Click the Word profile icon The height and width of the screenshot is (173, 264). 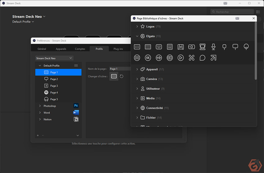(76, 112)
